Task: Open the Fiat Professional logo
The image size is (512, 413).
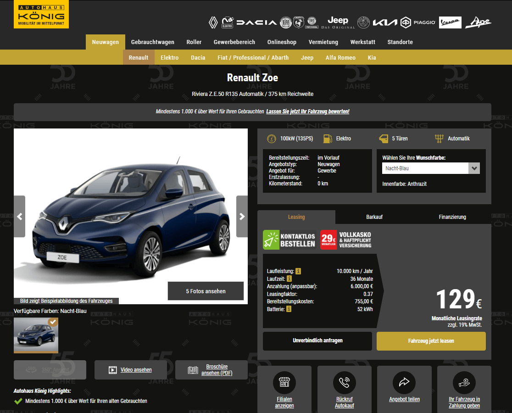Action: click(312, 22)
